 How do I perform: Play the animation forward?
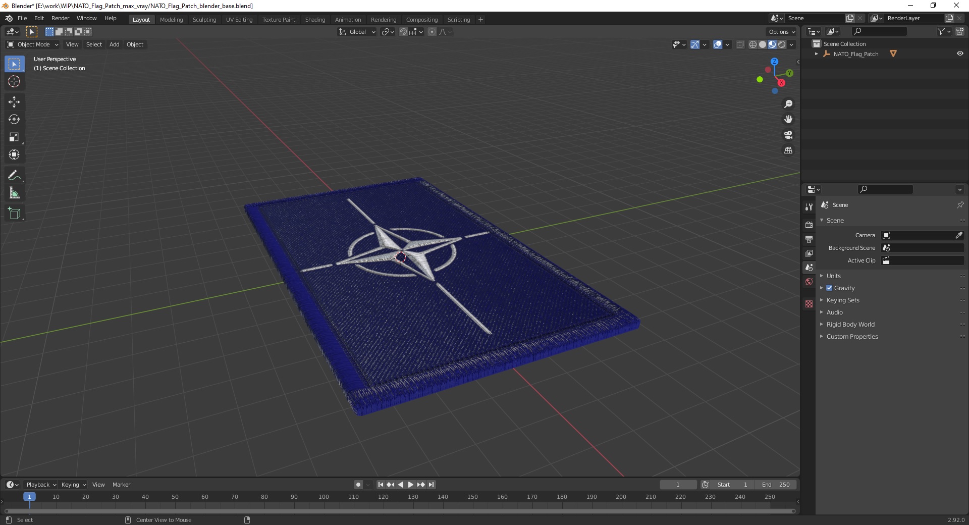pos(410,485)
